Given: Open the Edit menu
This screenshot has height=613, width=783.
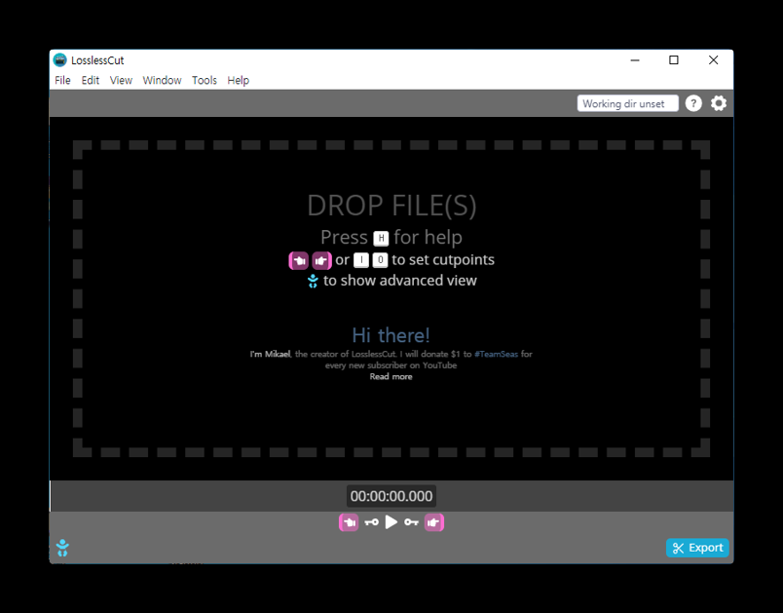Looking at the screenshot, I should [x=91, y=81].
